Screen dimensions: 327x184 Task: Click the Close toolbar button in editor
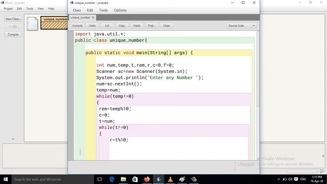pos(167,26)
